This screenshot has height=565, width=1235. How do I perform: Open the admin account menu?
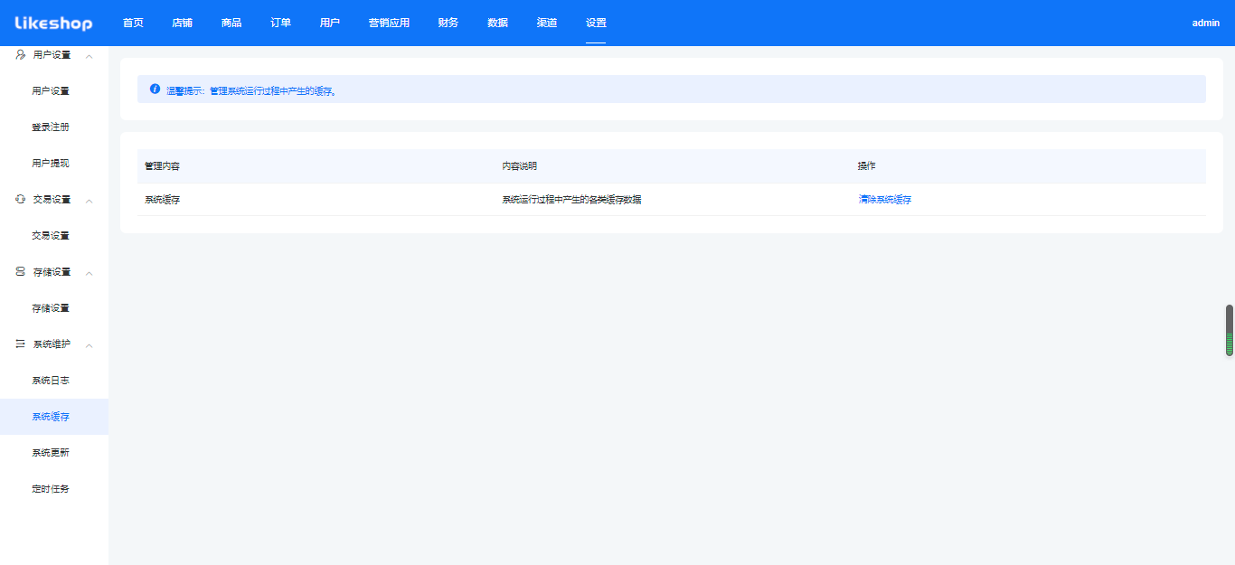[1205, 24]
